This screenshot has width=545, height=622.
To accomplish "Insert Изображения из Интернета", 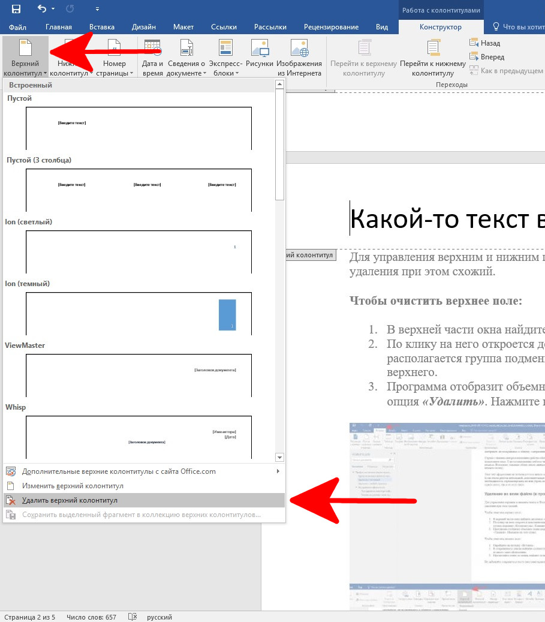I will [x=299, y=57].
